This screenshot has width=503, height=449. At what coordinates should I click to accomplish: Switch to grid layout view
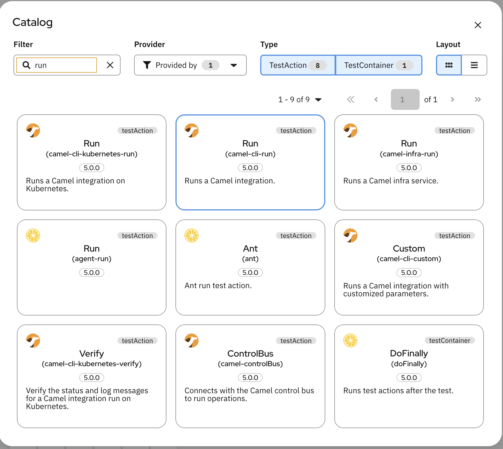coord(449,65)
